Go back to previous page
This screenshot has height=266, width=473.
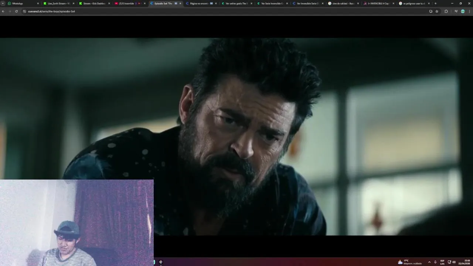coord(3,11)
